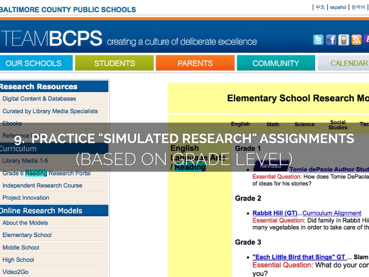Select the STUDENTS navigation tab
Viewport: 369px width, 277px height.
114,63
